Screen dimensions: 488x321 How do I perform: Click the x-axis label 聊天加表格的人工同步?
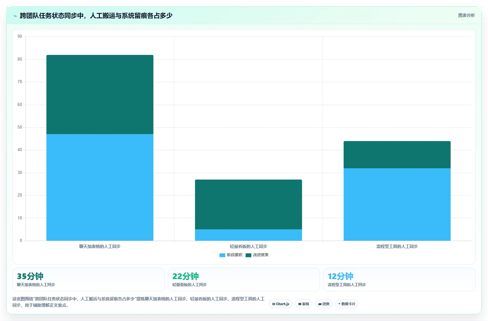tap(100, 246)
